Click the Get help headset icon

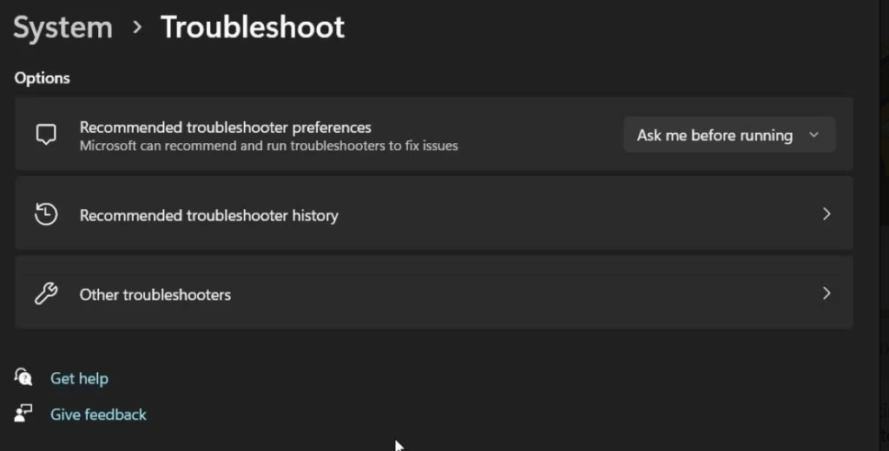click(23, 376)
